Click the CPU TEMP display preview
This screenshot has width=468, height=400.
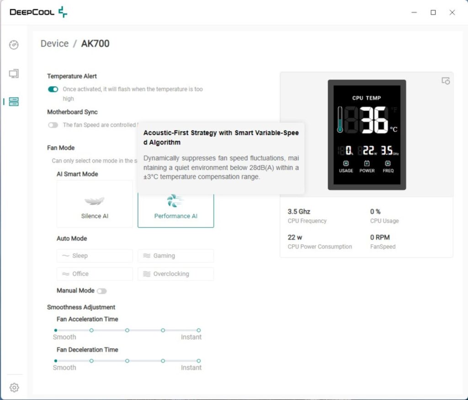pyautogui.click(x=367, y=135)
